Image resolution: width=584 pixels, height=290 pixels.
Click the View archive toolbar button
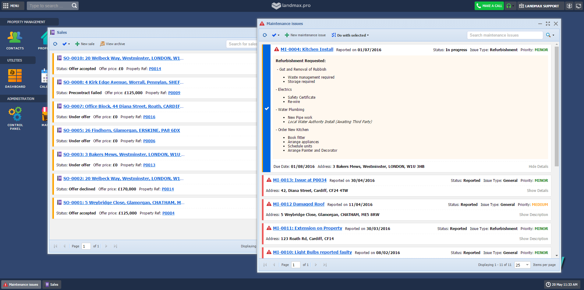point(112,44)
